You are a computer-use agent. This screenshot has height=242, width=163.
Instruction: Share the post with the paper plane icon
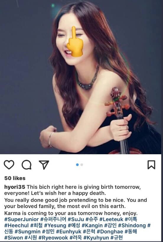[x=44, y=165]
